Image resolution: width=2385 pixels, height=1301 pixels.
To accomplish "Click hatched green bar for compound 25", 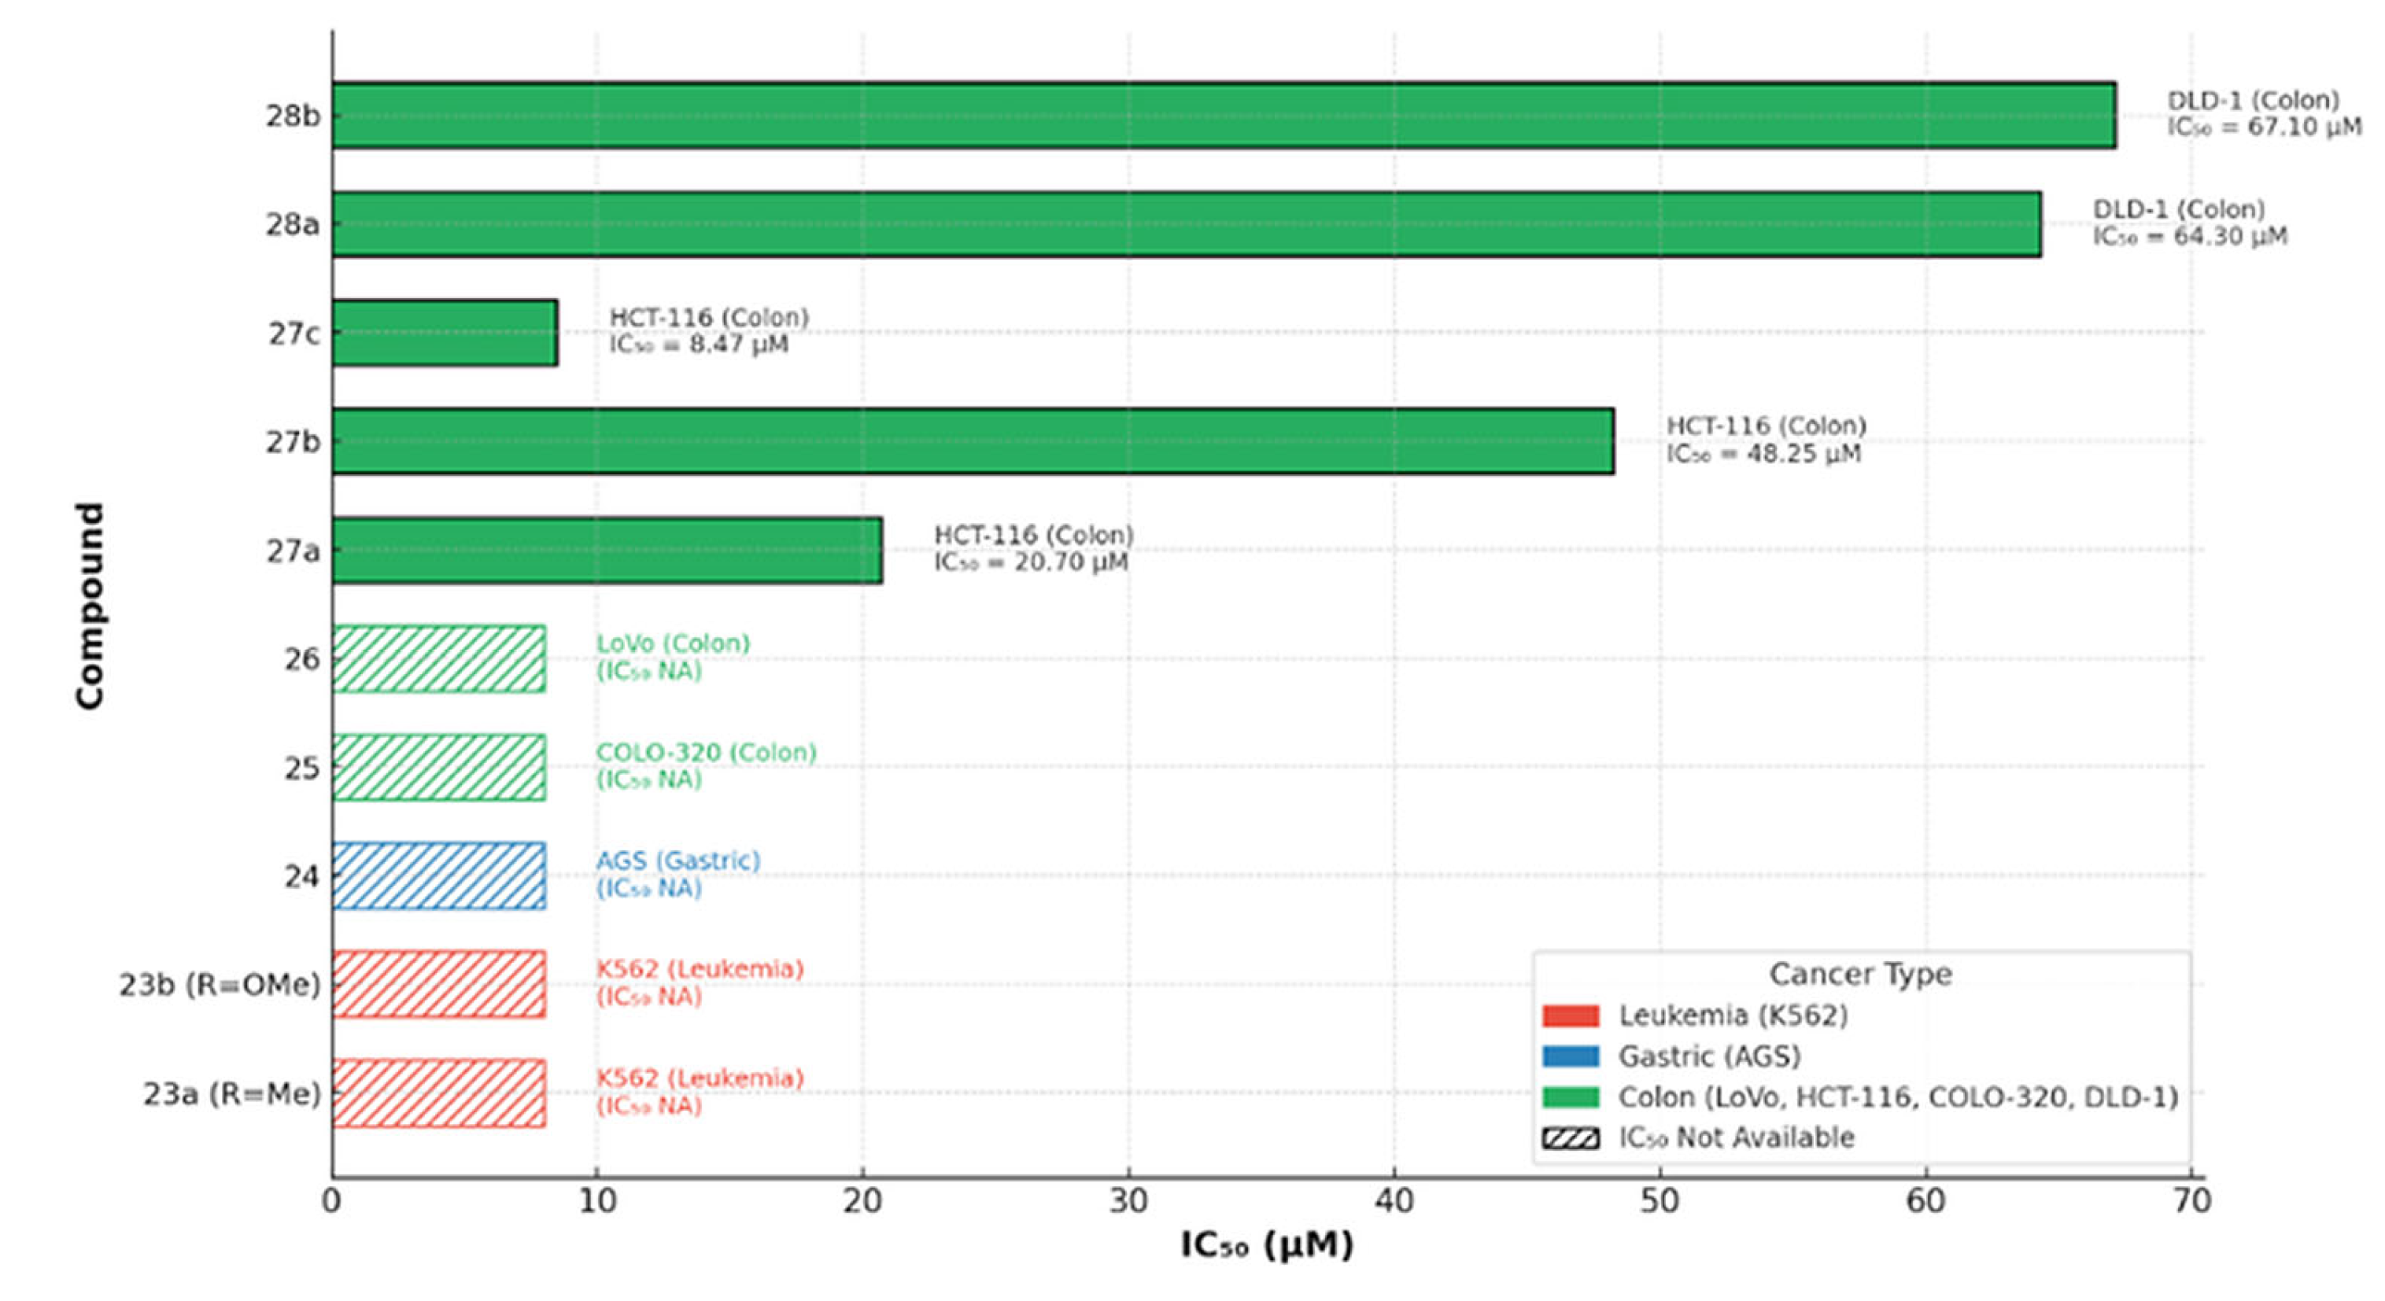I will [439, 767].
